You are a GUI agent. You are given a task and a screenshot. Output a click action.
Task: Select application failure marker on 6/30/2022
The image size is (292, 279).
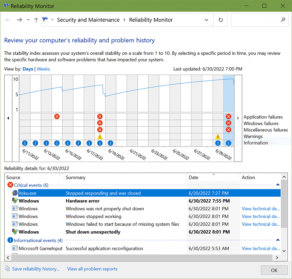(x=229, y=117)
